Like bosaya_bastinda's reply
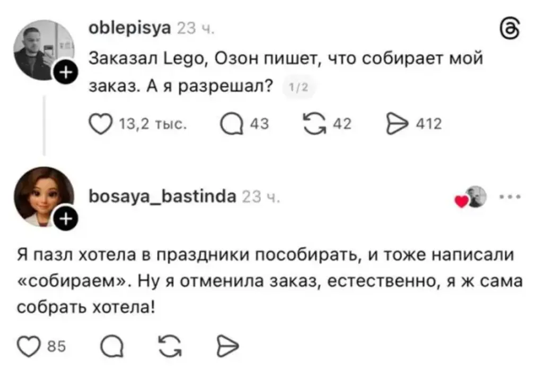 29,346
